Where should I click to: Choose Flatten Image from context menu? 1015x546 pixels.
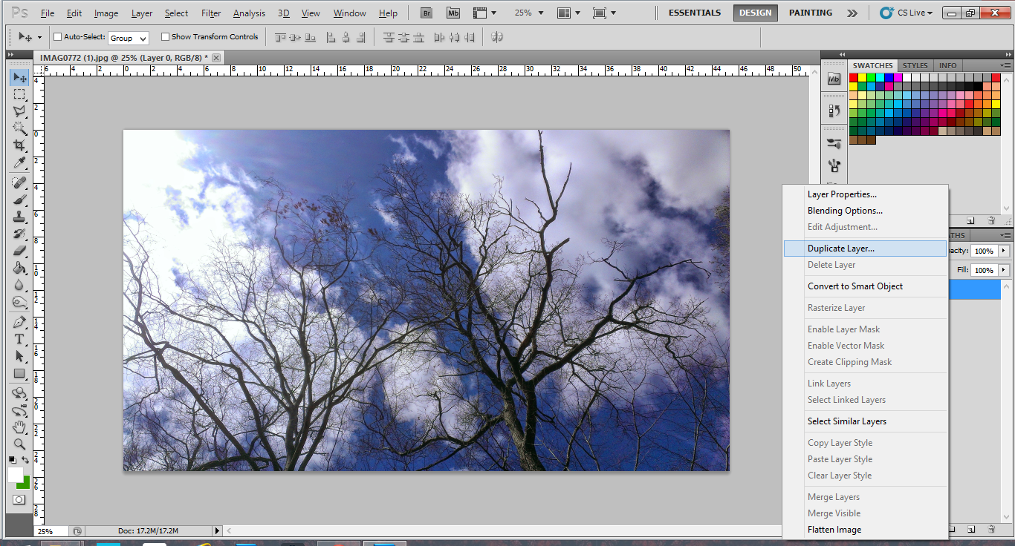coord(865,530)
